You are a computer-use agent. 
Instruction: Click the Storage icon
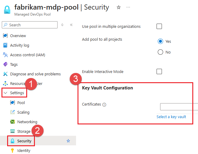point(13,131)
